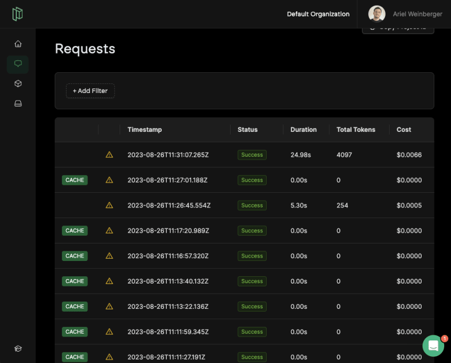This screenshot has width=451, height=363.
Task: Click warning icon for the 11:31:07.265Z request
Action: click(109, 155)
